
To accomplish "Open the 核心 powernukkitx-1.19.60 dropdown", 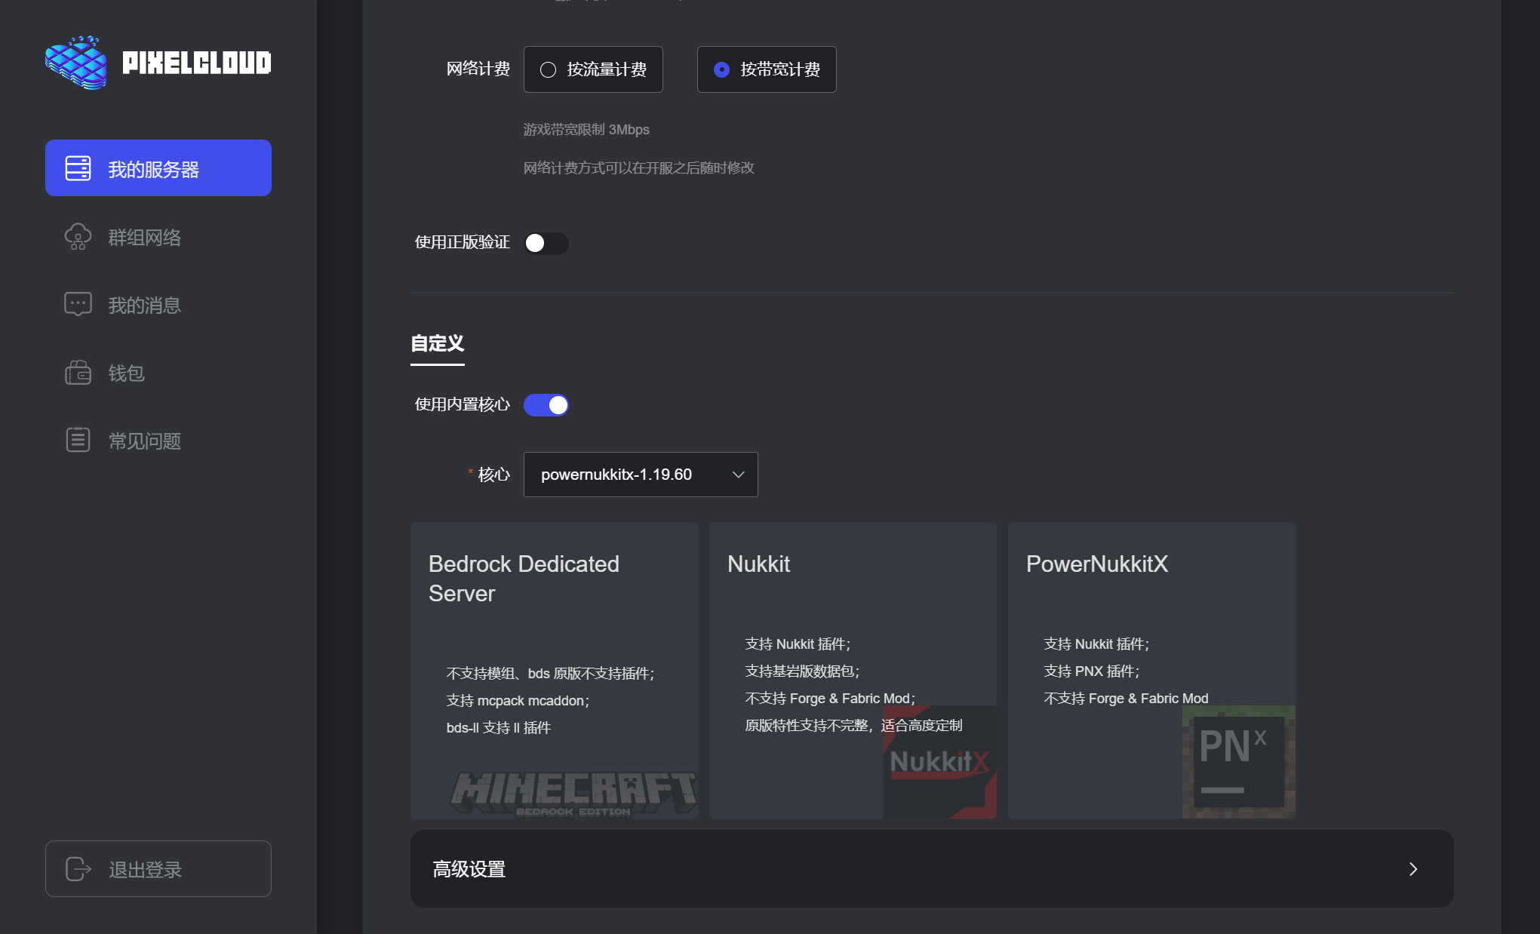I will (640, 475).
